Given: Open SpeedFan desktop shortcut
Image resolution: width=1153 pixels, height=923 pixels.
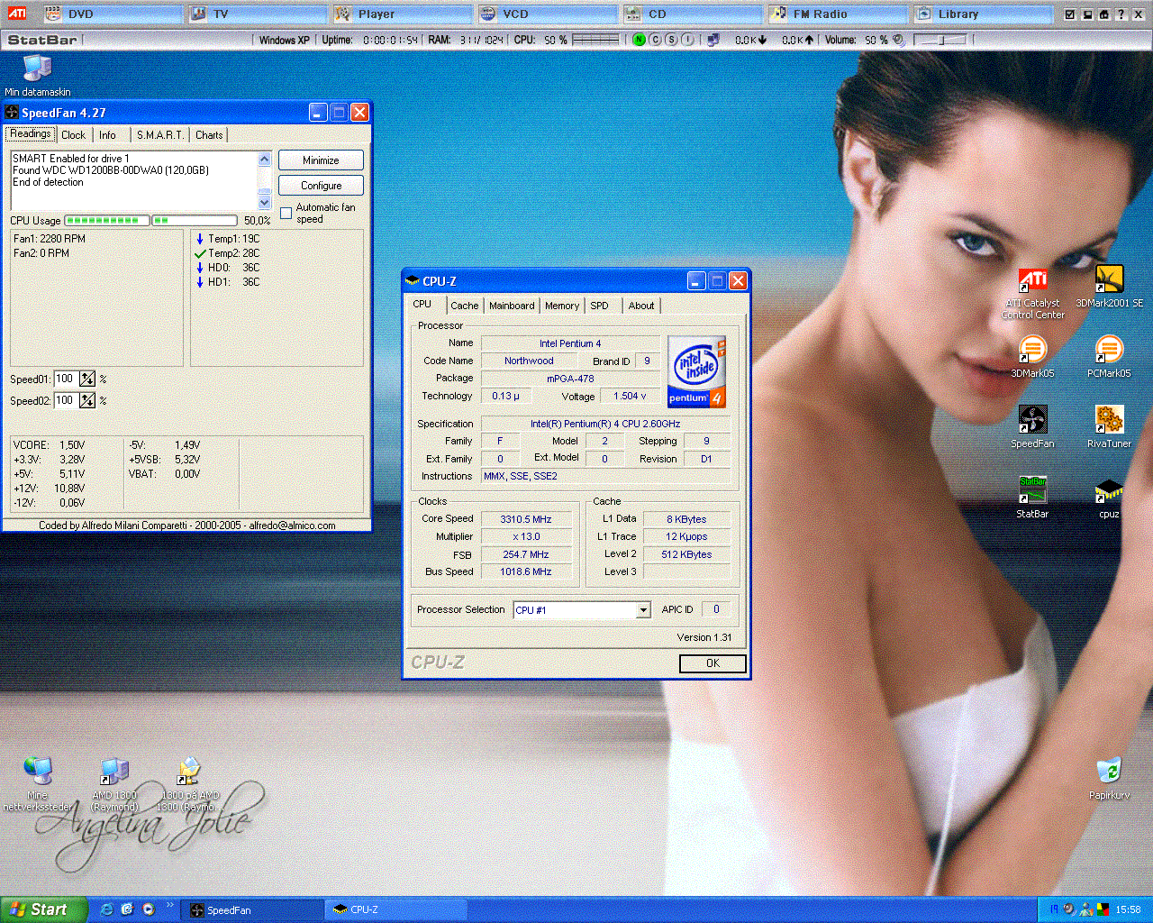Looking at the screenshot, I should point(1032,427).
